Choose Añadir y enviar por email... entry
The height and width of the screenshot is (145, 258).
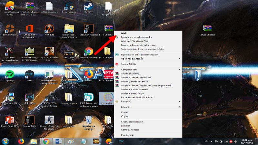point(148,82)
